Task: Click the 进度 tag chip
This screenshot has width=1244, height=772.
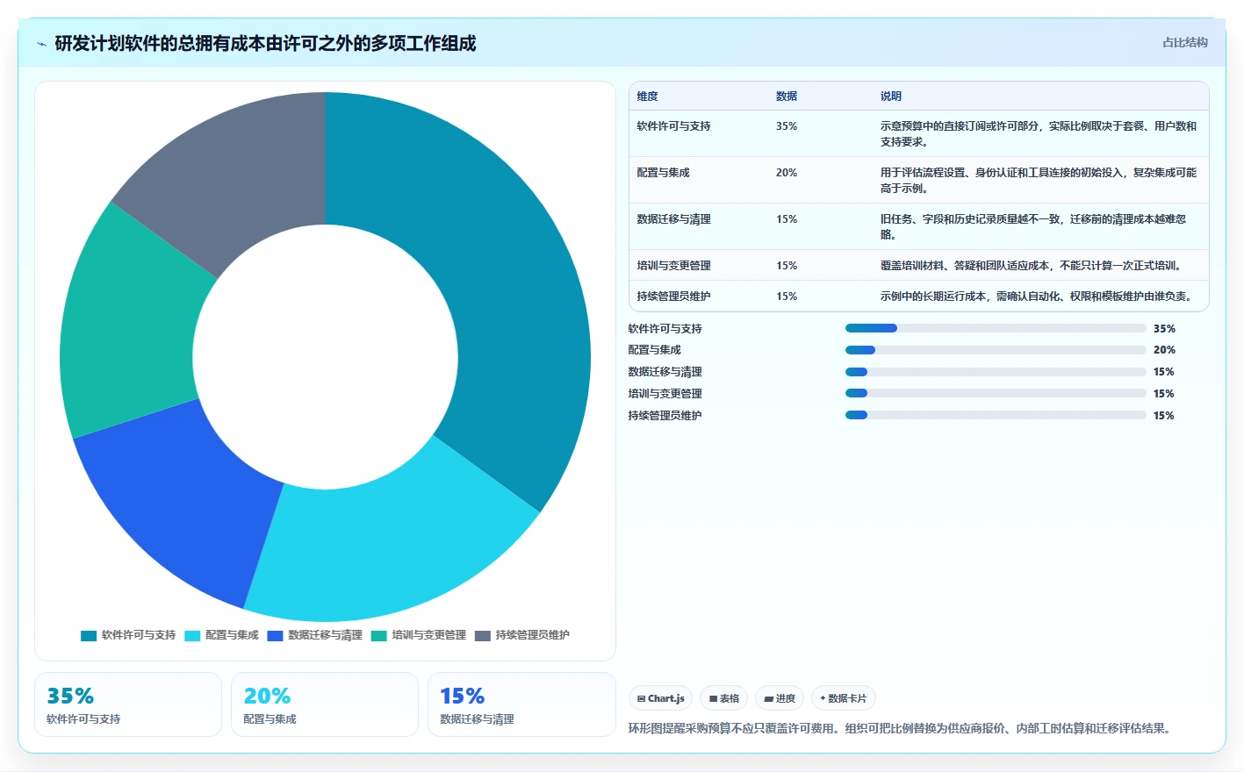Action: pyautogui.click(x=780, y=698)
